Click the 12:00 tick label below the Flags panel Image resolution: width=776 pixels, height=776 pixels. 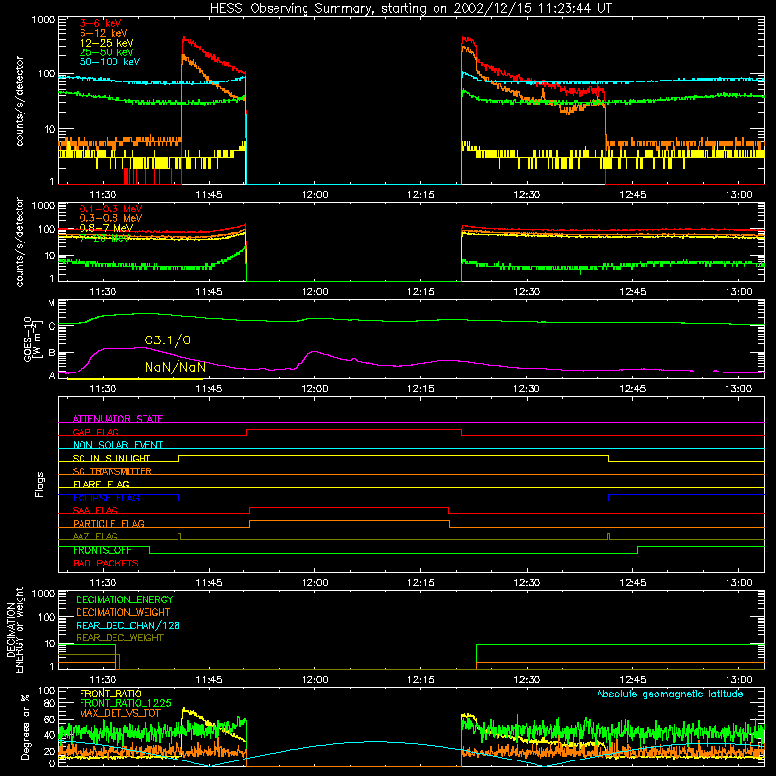coord(314,583)
